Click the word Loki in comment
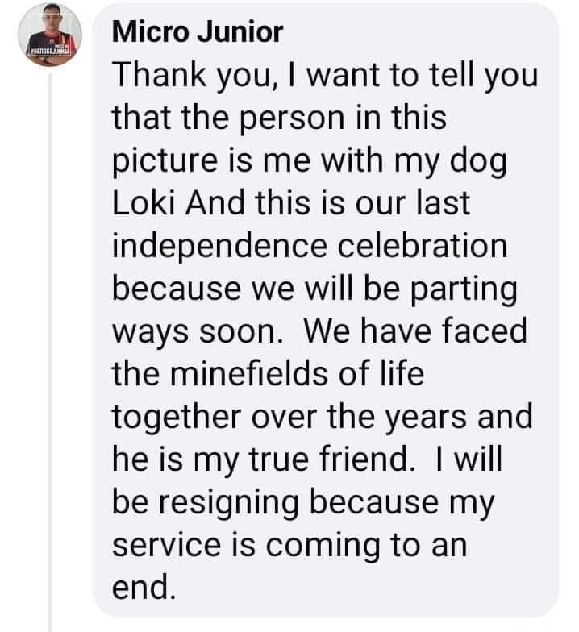 pos(143,202)
